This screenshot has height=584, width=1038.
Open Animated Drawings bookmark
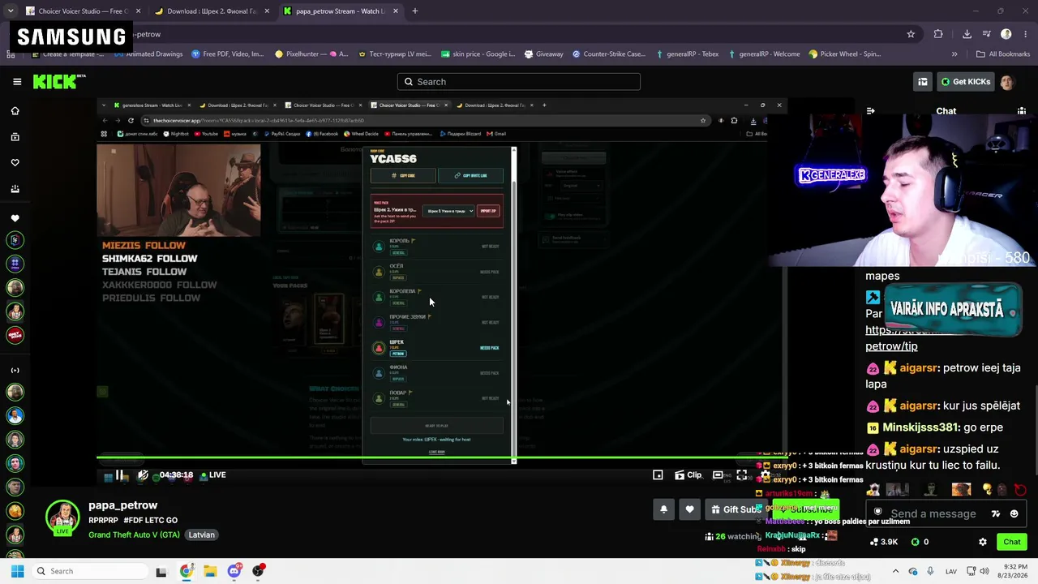148,54
